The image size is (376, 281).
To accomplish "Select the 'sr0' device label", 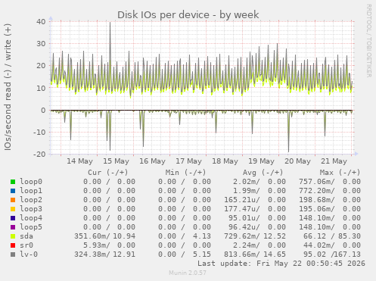I will point(26,245).
